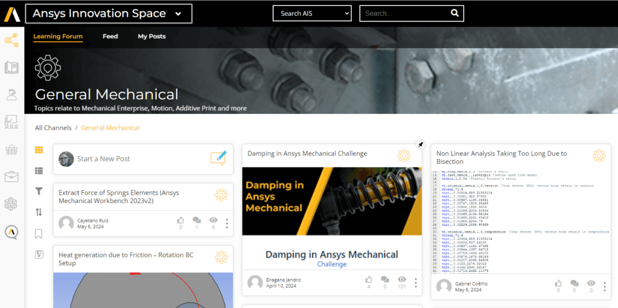Go to All Channels breadcrumb
Screen dimensions: 618x308
click(x=53, y=128)
